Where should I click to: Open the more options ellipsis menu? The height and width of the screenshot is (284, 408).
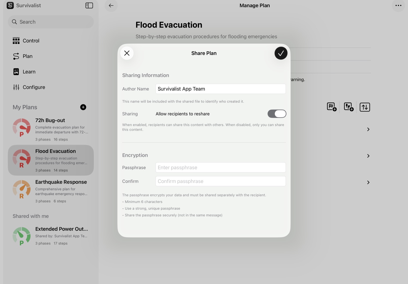[398, 5]
